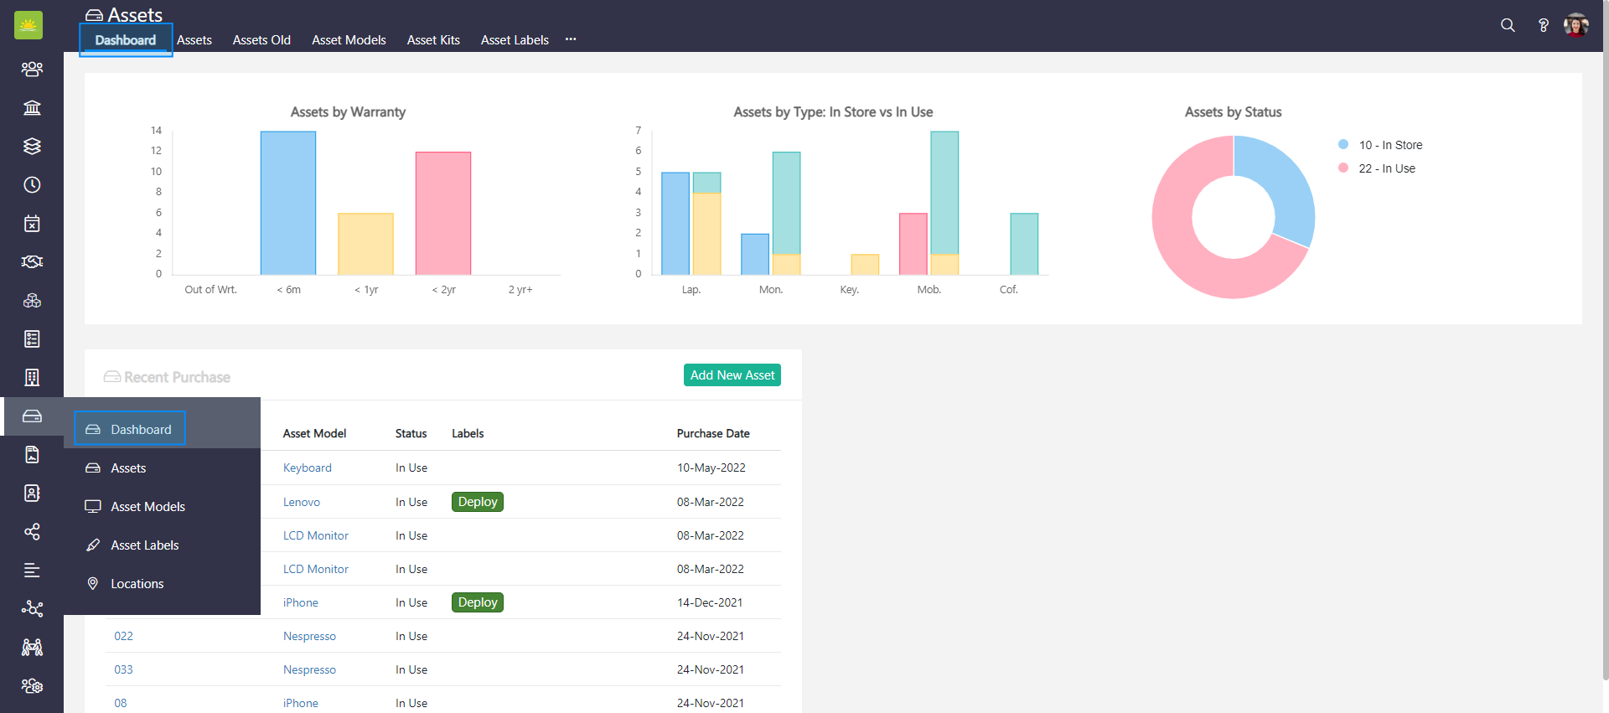Click the clock icon in sidebar

point(32,184)
